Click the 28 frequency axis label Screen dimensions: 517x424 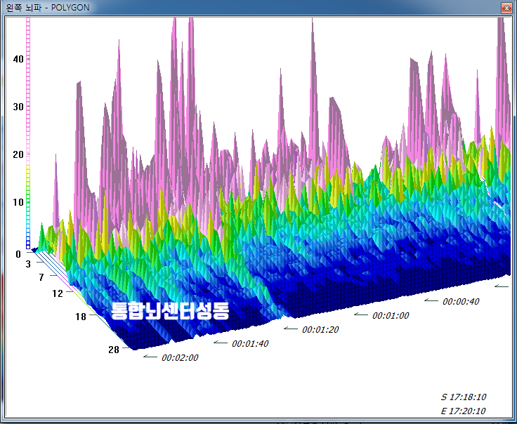(x=113, y=349)
